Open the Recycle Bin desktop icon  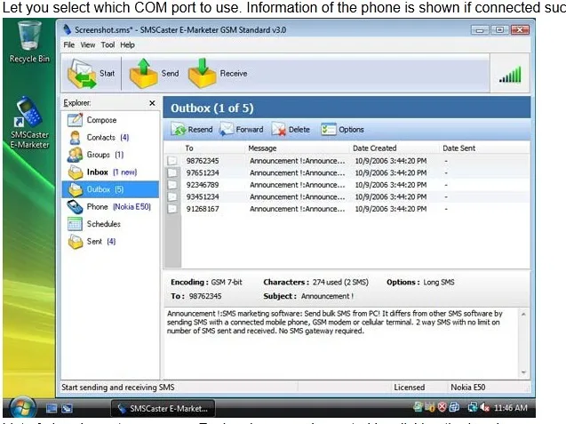pos(29,43)
